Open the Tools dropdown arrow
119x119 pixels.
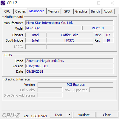point(69,115)
